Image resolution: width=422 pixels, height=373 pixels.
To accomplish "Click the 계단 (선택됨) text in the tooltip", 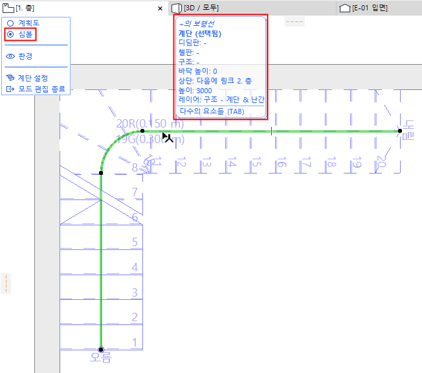I will [x=200, y=34].
